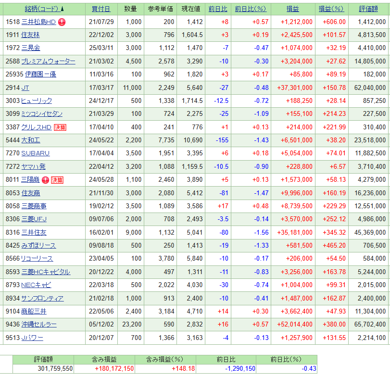Open the 三菱HCキャピタル stock link
This screenshot has width=390, height=377.
point(46,272)
